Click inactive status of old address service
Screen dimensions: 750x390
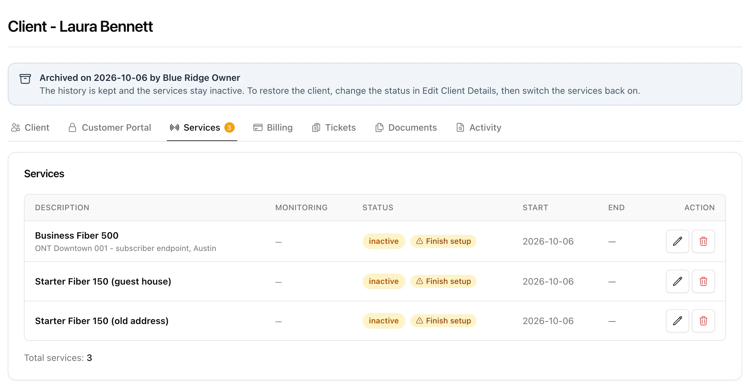pos(384,321)
